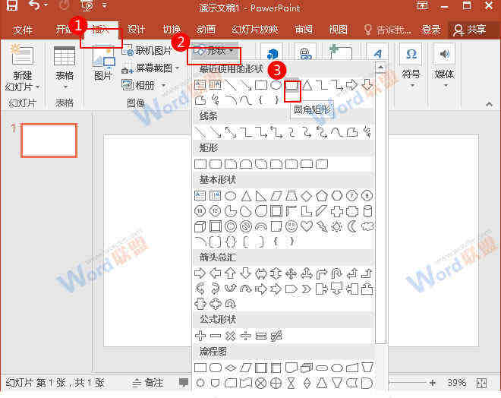Switch to the 设计 (Design) ribbon tab

point(137,30)
